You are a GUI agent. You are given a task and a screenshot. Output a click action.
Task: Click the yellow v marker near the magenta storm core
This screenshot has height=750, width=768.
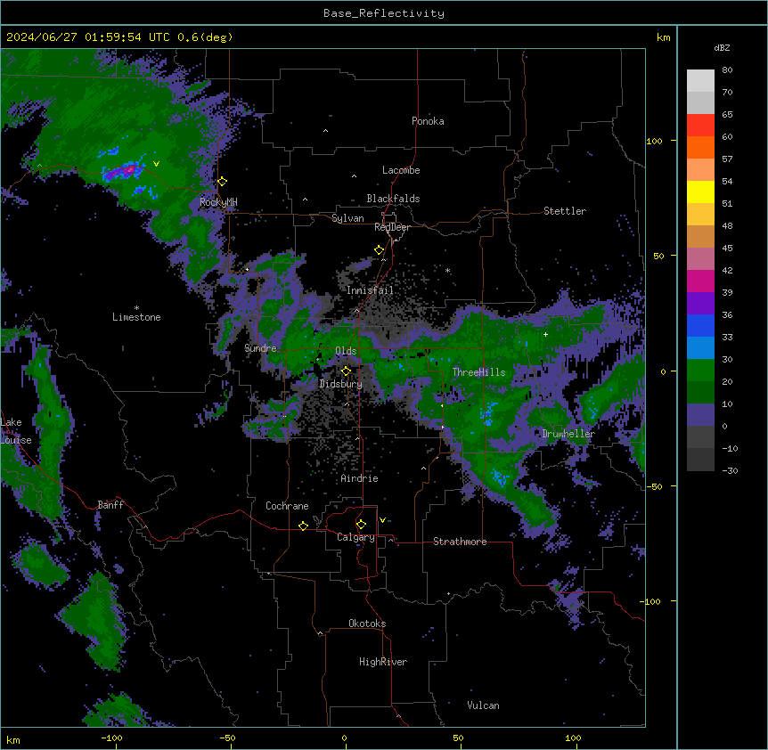156,164
